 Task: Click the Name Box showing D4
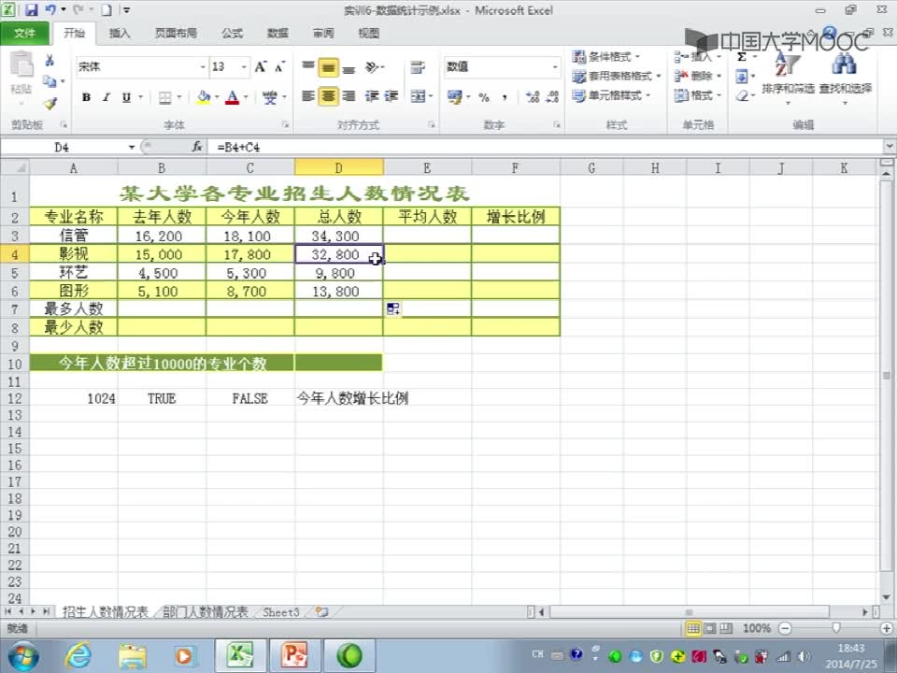click(x=63, y=147)
